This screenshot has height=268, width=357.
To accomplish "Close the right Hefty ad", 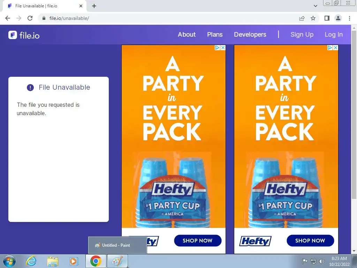I will [335, 47].
